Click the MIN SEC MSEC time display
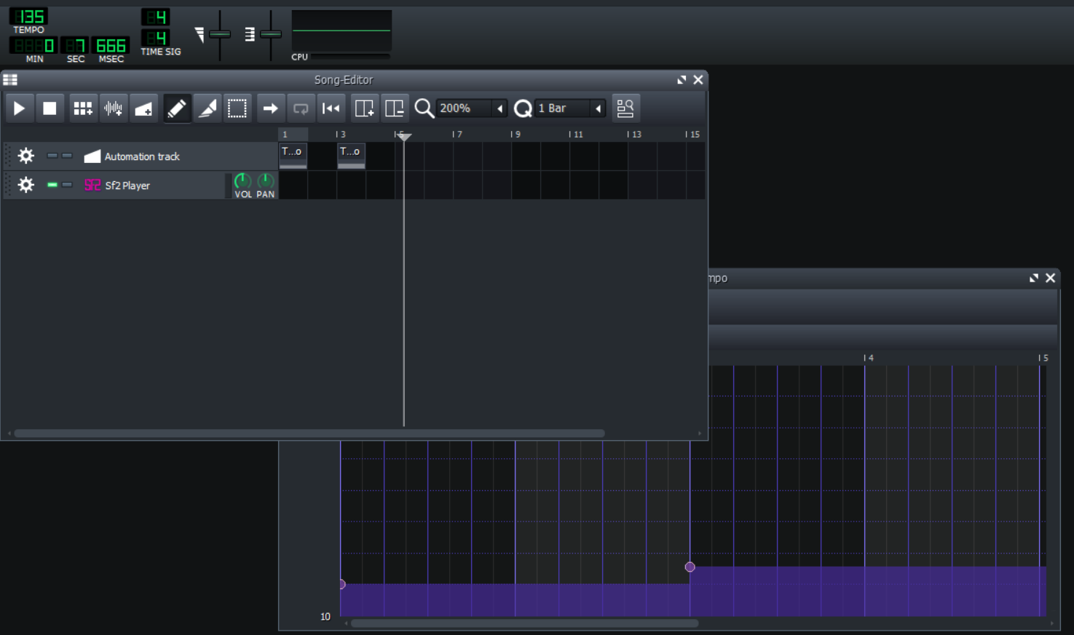The image size is (1074, 635). tap(69, 46)
